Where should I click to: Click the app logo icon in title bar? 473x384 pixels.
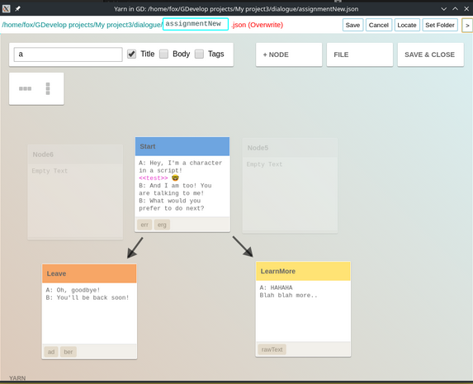coord(7,9)
